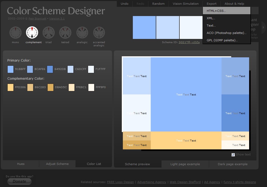
Task: Open the About & Help menu
Action: pos(234,4)
